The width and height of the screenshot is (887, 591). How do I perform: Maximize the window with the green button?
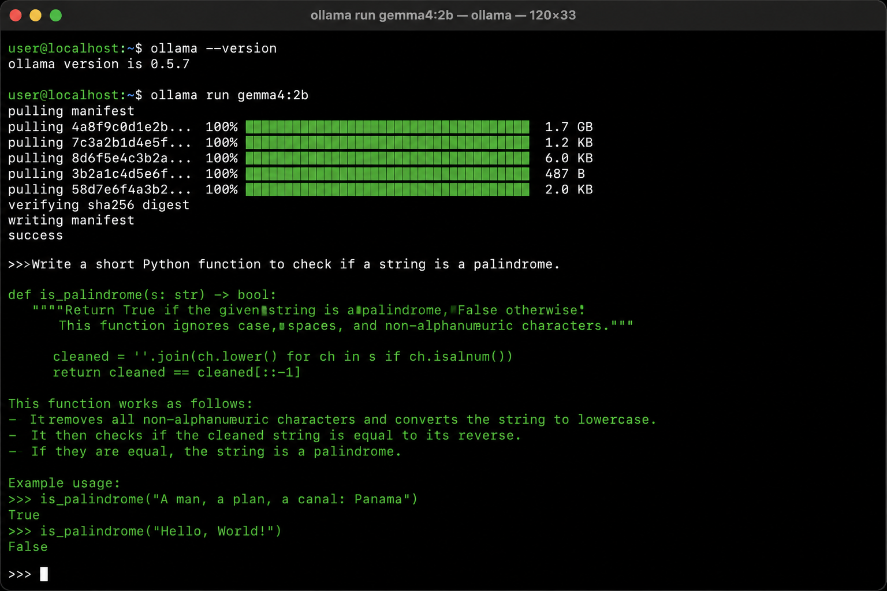(55, 15)
